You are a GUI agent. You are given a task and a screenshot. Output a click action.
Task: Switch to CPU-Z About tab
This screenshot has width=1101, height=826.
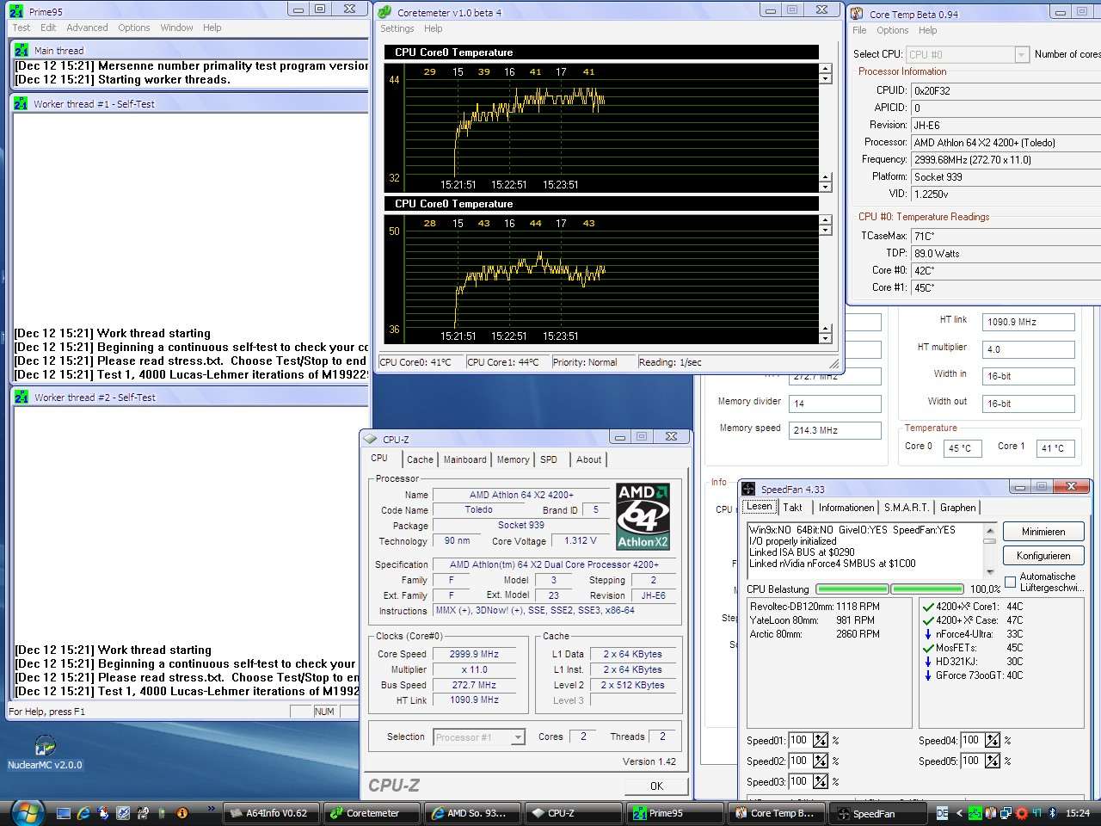[589, 459]
